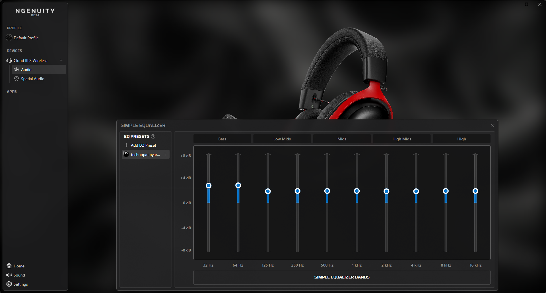Click Add EQ Preset
The width and height of the screenshot is (546, 293).
pos(146,145)
